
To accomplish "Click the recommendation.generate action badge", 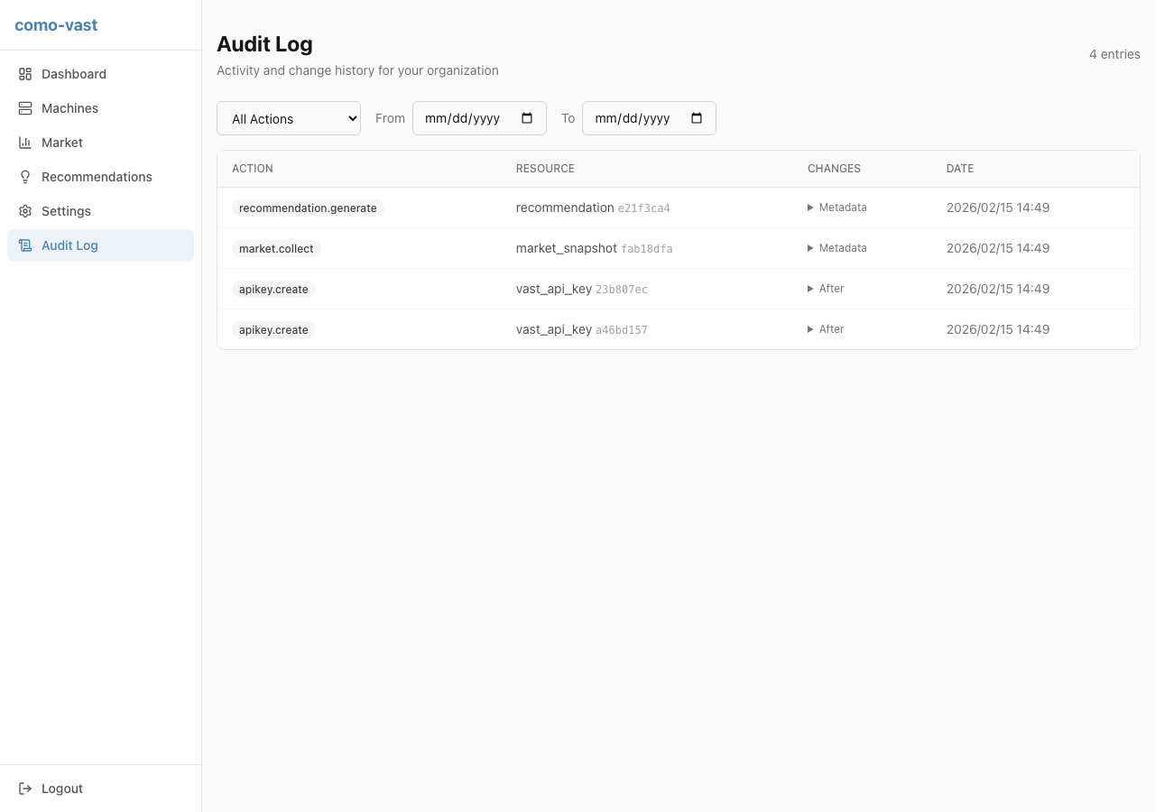I will 308,208.
